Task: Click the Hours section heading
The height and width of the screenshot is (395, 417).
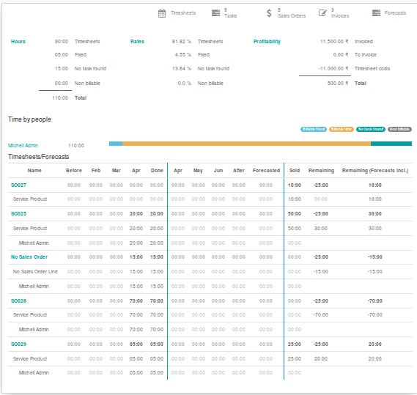Action: (x=18, y=42)
